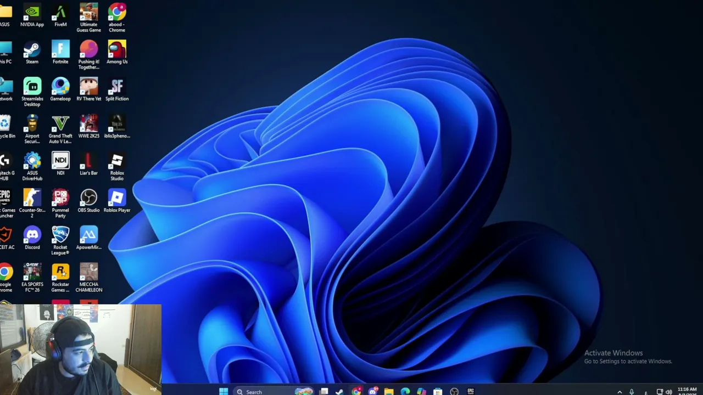The image size is (703, 395).
Task: Select the Recycle Bin desktop icon
Action: pos(7,127)
